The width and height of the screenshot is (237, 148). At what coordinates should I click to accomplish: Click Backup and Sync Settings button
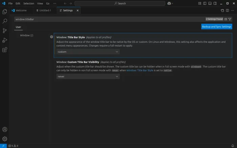217,26
